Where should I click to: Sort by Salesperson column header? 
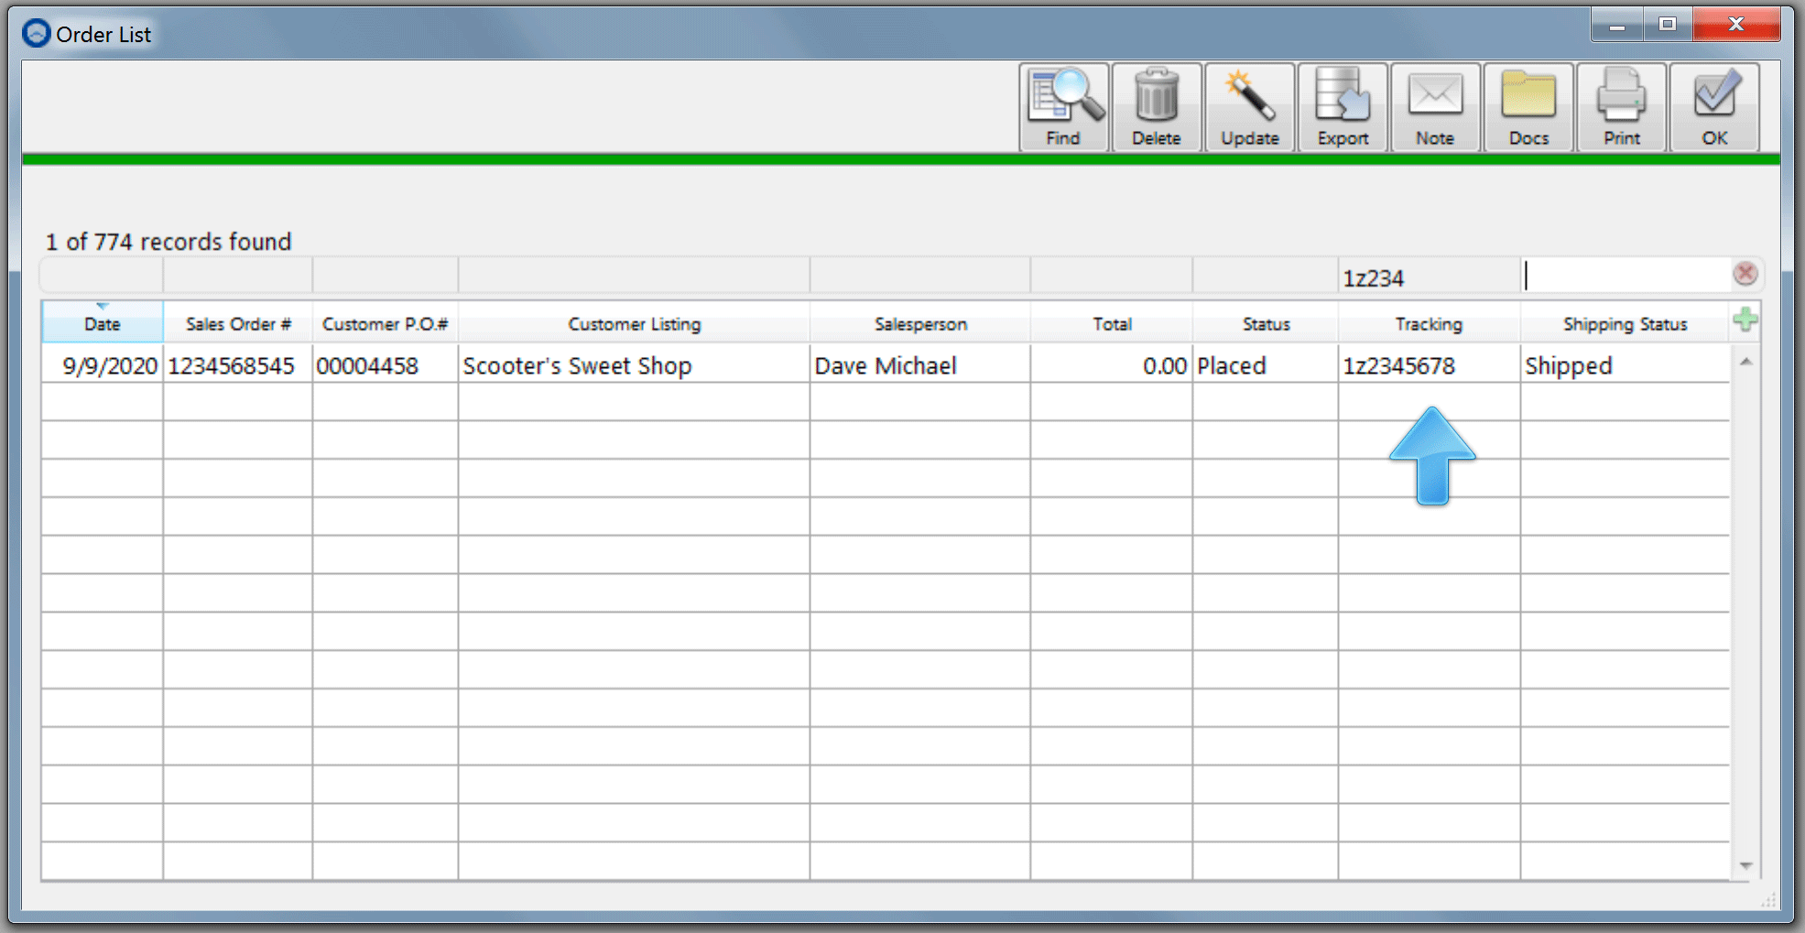coord(920,323)
